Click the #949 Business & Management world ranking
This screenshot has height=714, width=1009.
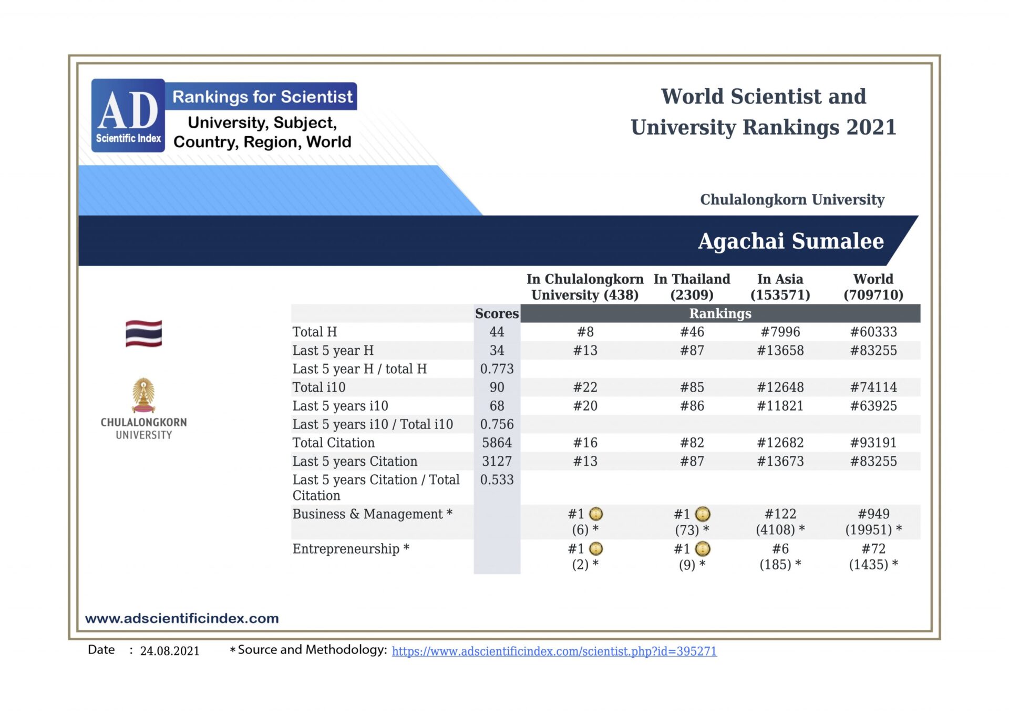pos(873,514)
